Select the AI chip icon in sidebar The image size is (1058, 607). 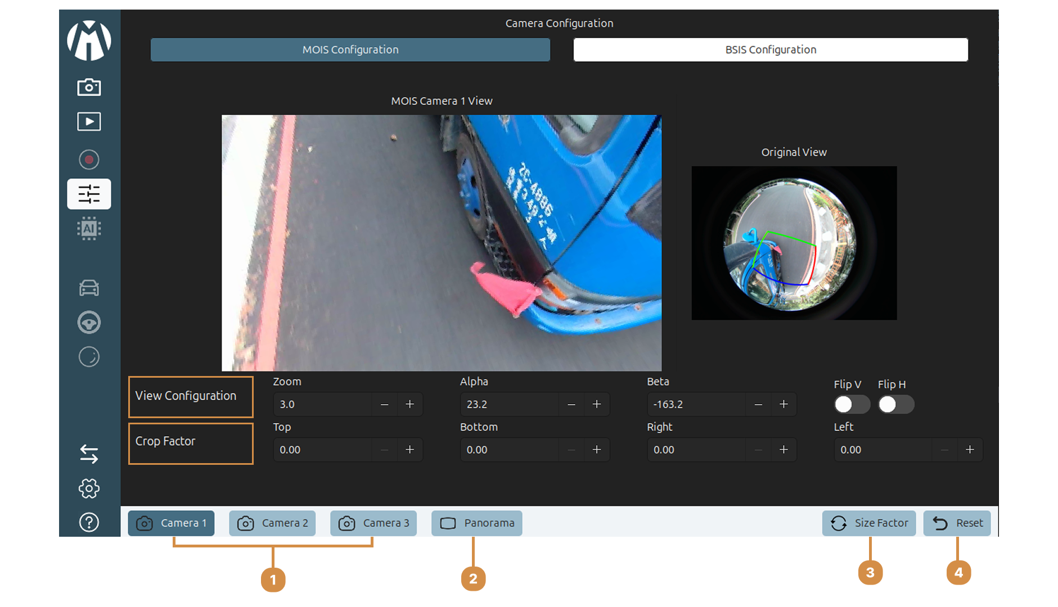[x=89, y=229]
